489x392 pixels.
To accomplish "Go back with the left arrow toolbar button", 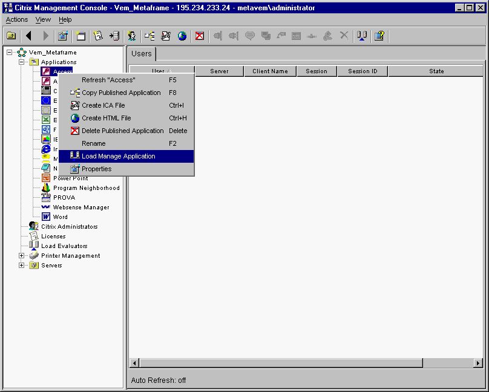I will [x=28, y=36].
